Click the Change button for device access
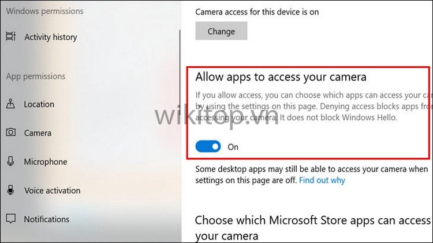433x243 pixels. coord(221,31)
